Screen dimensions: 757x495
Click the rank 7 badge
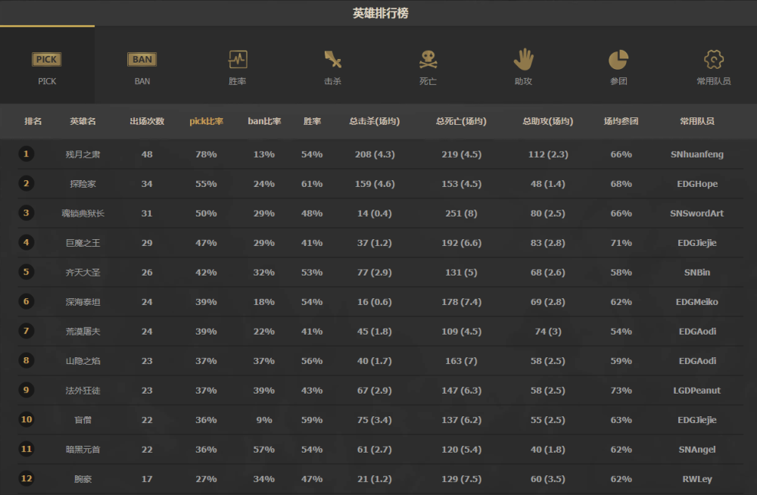click(26, 332)
